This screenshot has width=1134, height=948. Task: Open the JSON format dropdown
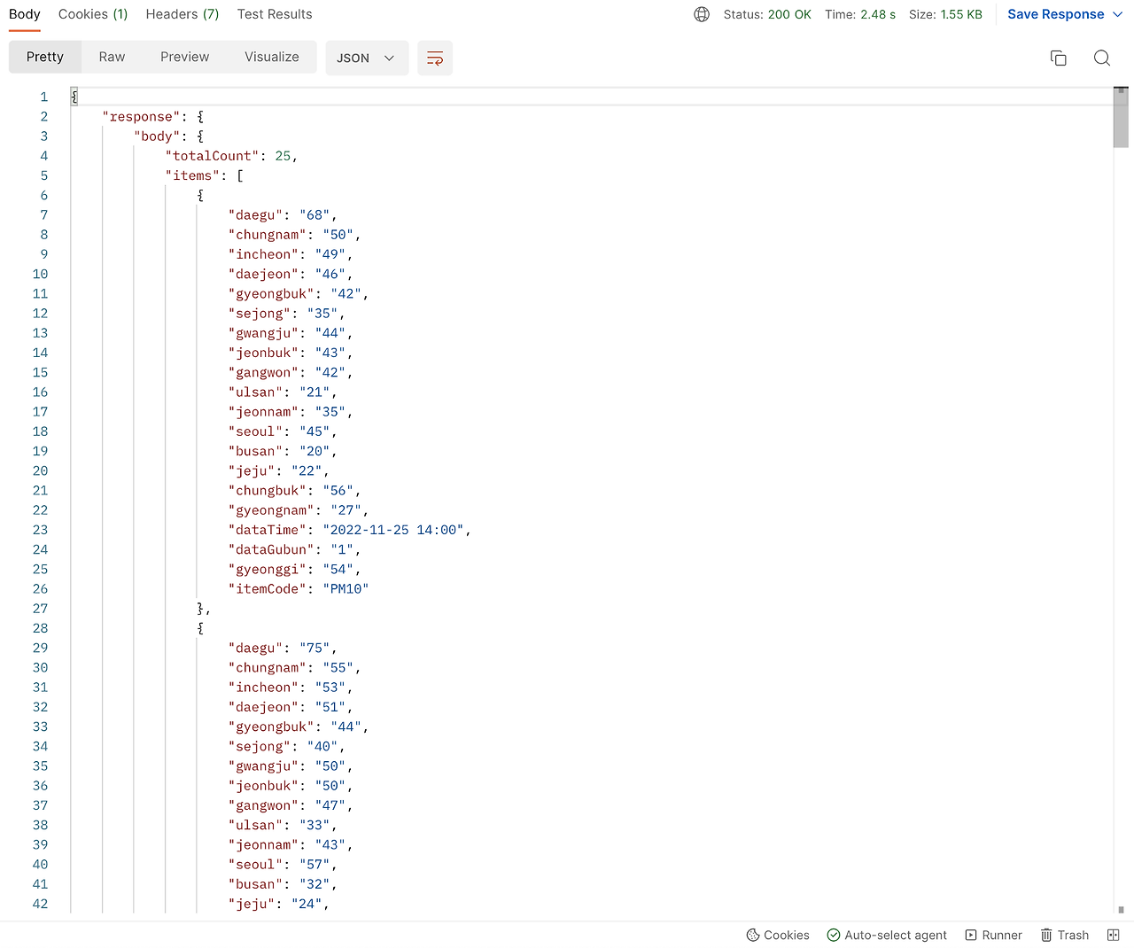coord(366,58)
